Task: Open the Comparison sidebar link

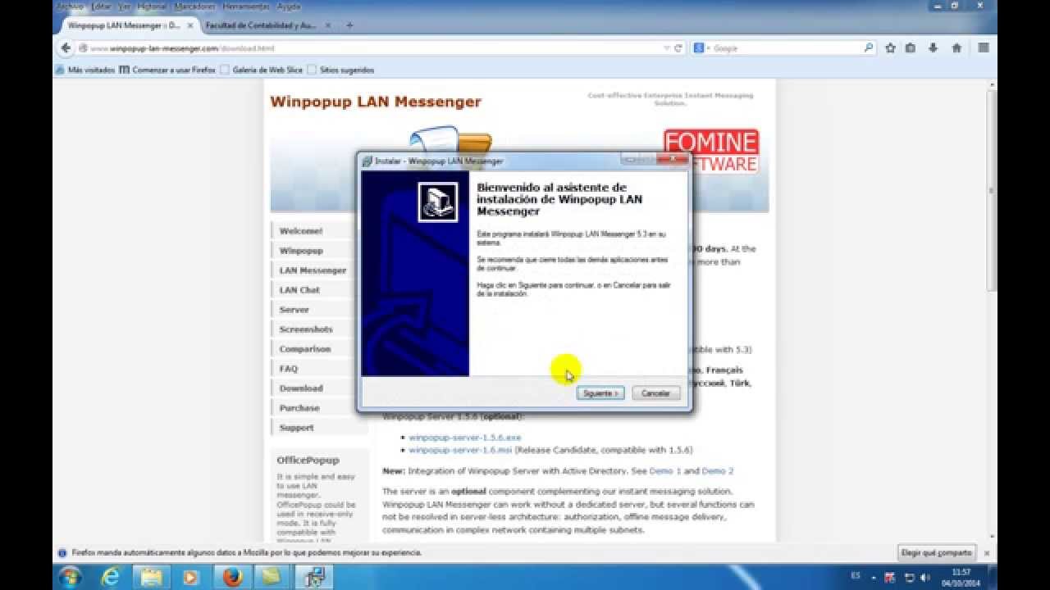Action: click(x=305, y=349)
